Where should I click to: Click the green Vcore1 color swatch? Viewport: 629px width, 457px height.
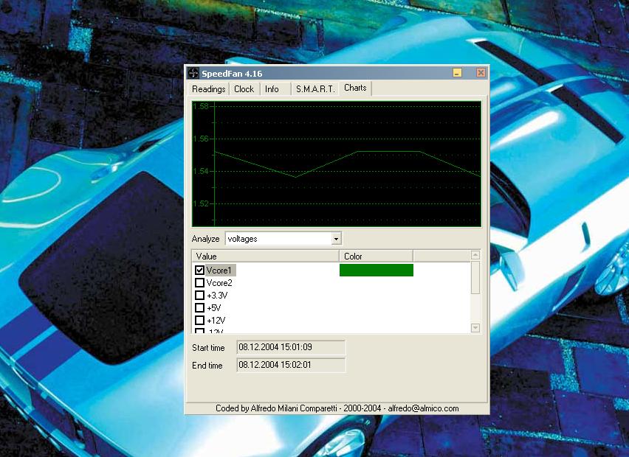tap(377, 270)
